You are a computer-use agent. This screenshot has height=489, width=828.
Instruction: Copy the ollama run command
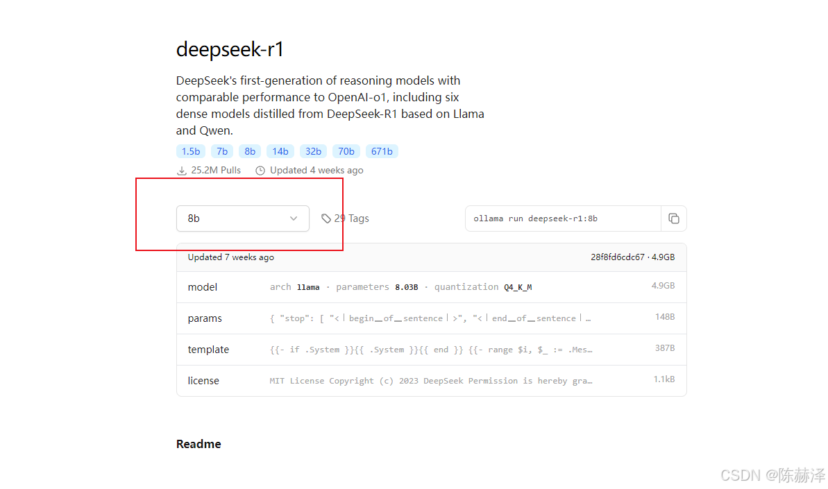[x=673, y=218]
